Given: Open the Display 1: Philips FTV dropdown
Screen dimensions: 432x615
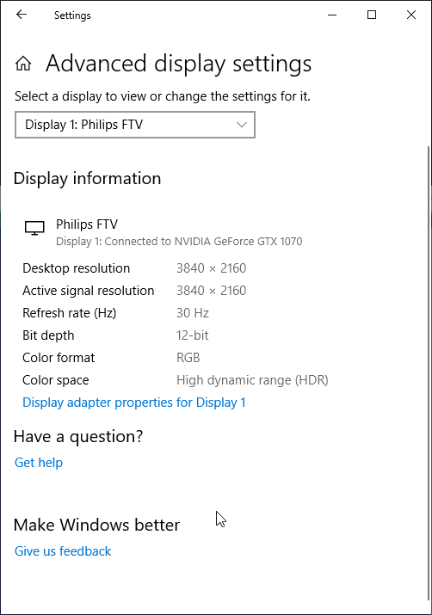Looking at the screenshot, I should [135, 125].
